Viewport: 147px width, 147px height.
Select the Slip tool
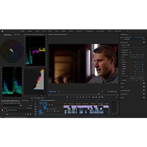(36, 111)
